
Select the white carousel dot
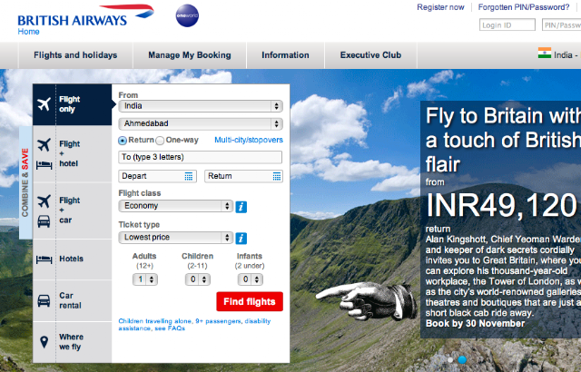[450, 359]
